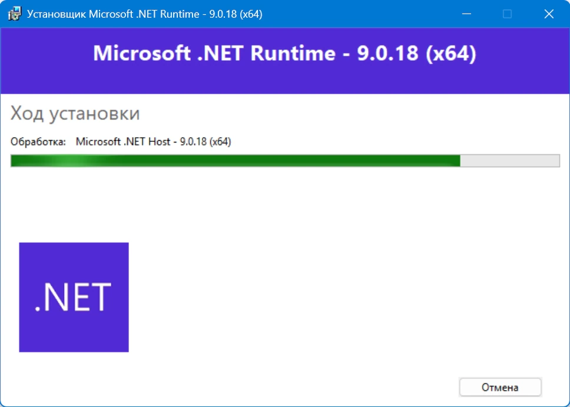Close the .NET Runtime installer window
570x407 pixels.
[549, 14]
